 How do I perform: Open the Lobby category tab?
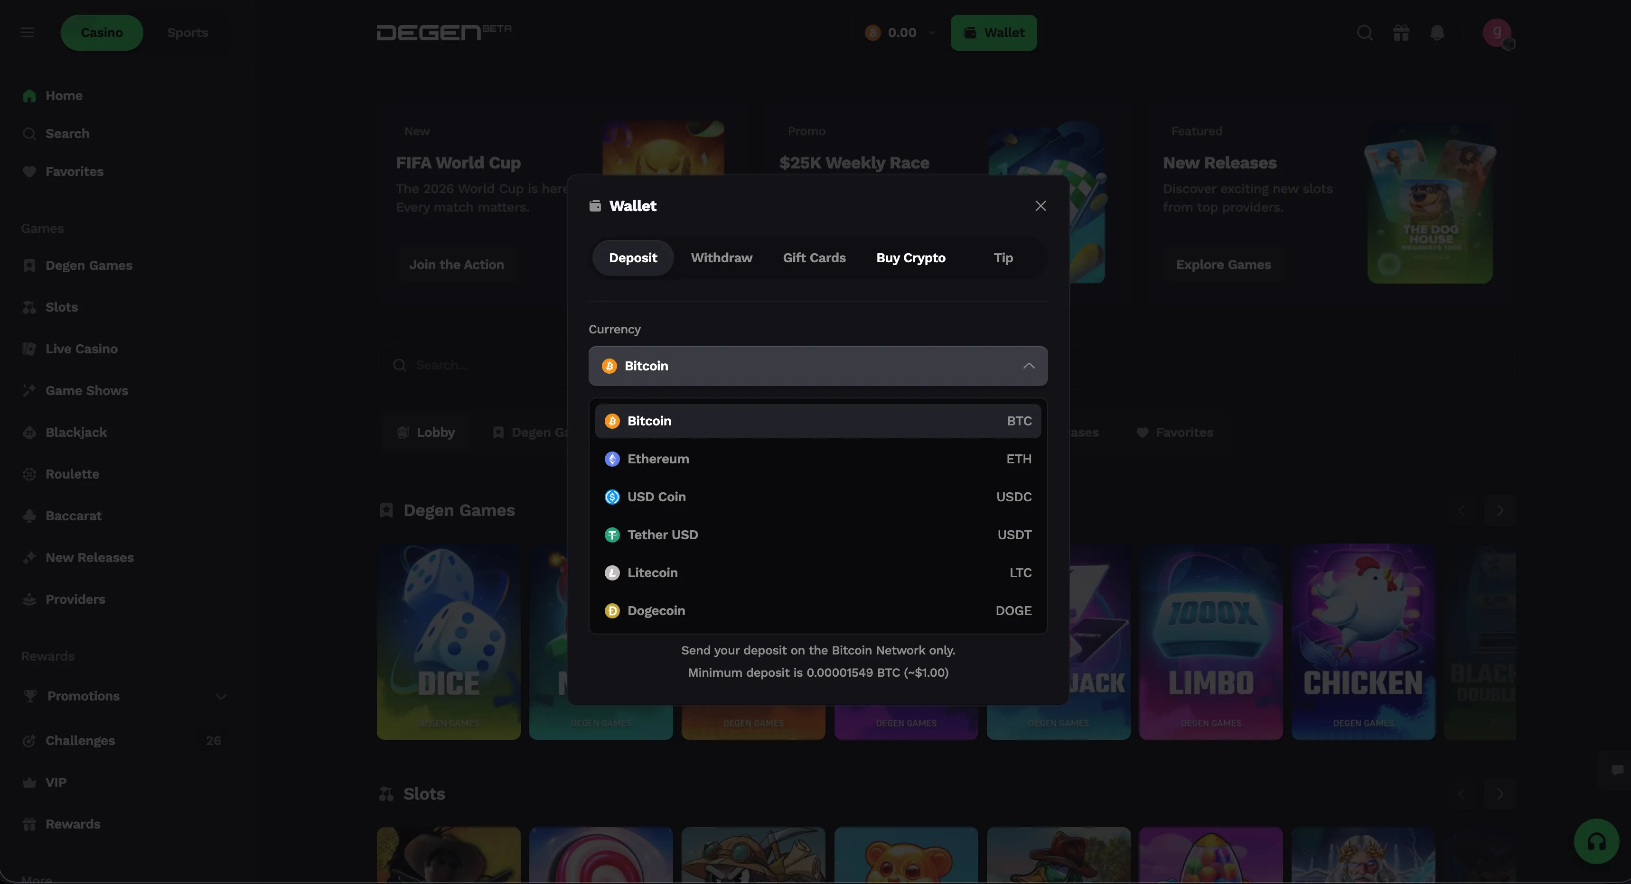tap(426, 432)
